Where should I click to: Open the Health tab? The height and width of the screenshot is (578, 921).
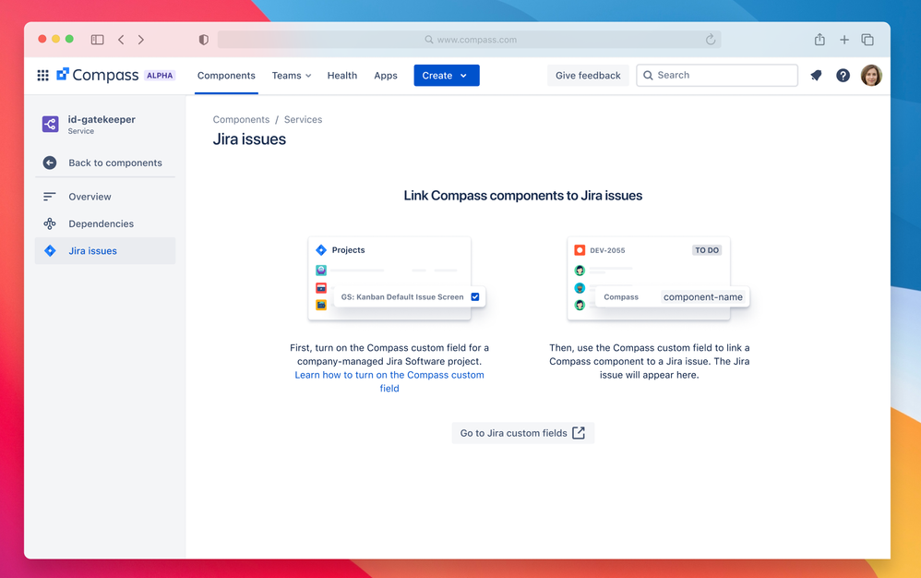click(x=342, y=75)
